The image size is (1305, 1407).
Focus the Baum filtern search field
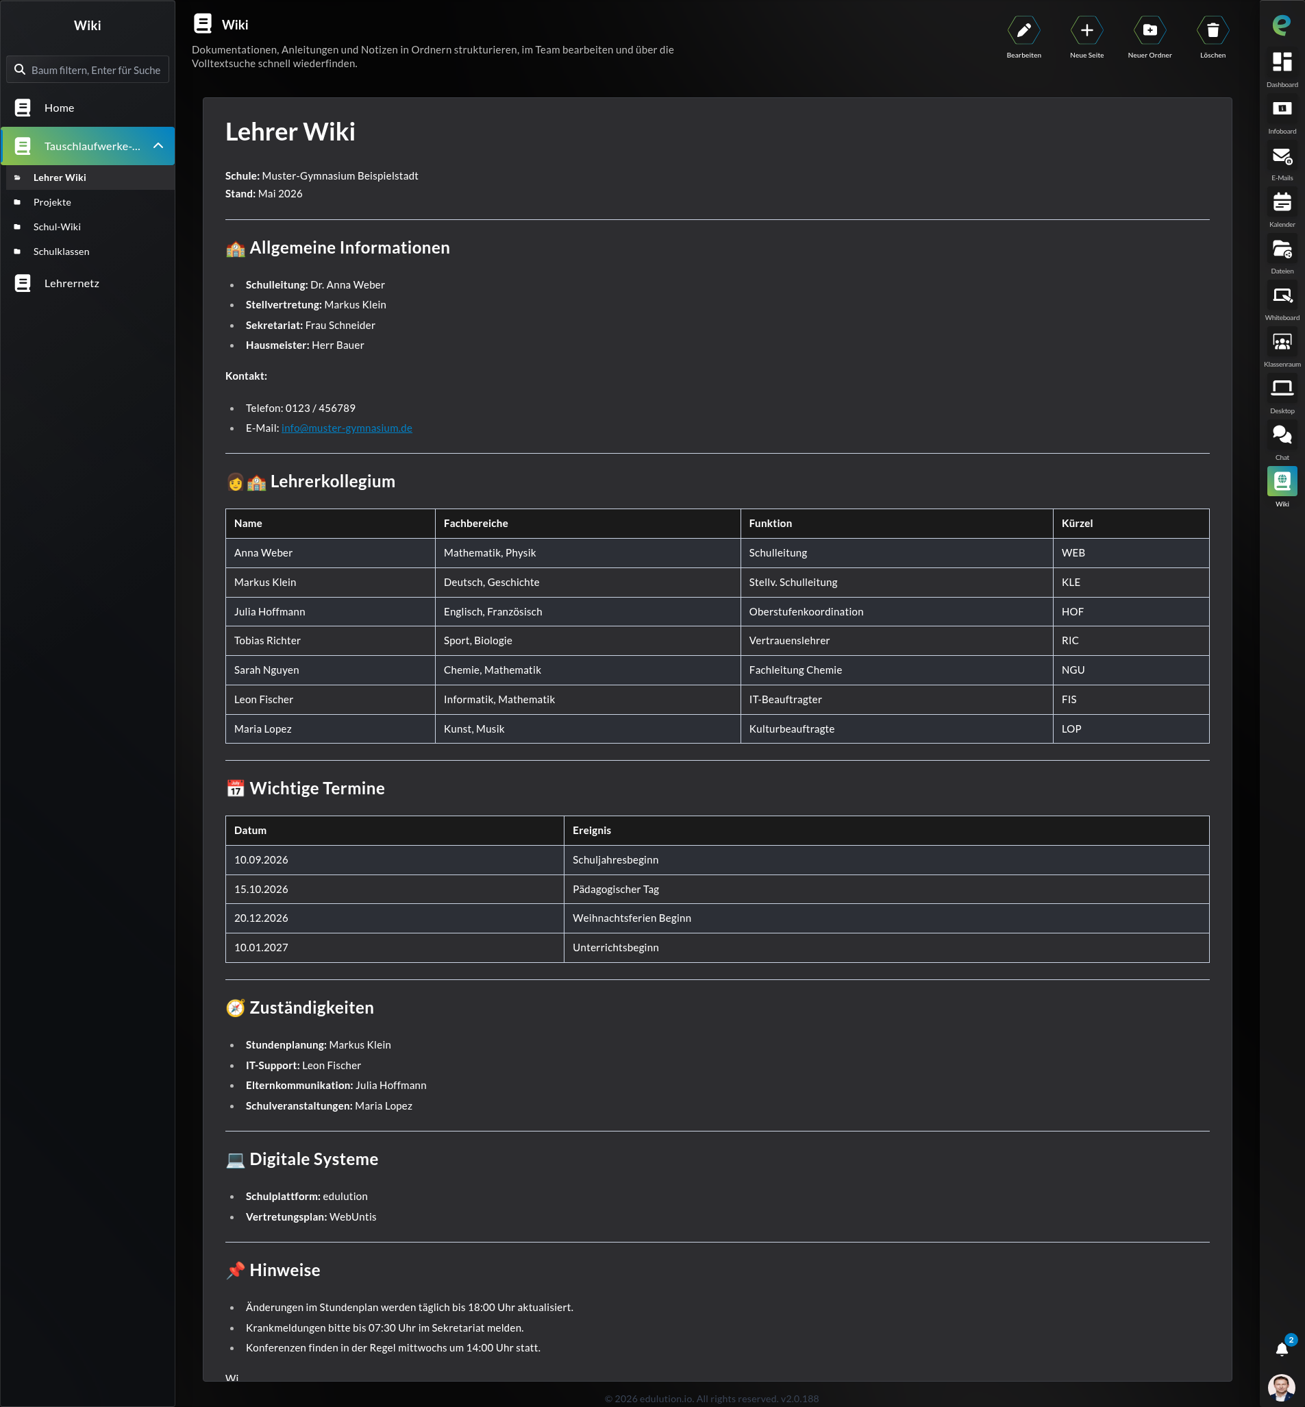point(88,70)
